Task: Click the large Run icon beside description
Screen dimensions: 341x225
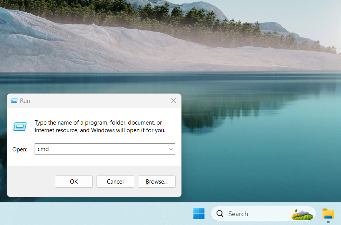Action: [x=20, y=126]
